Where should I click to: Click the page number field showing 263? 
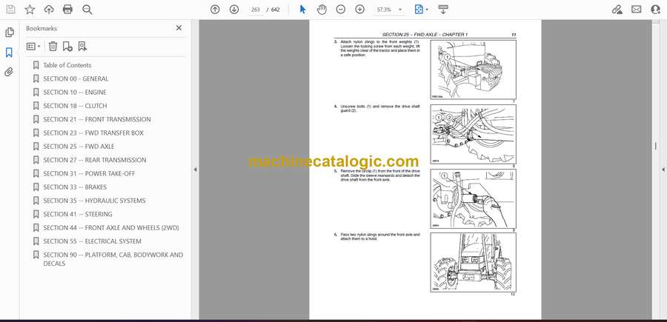(x=256, y=10)
